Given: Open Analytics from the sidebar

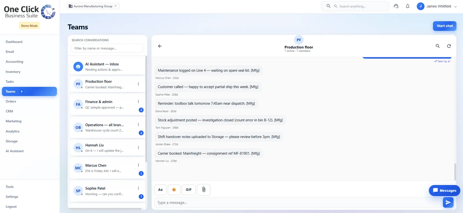Looking at the screenshot, I should coord(13,131).
